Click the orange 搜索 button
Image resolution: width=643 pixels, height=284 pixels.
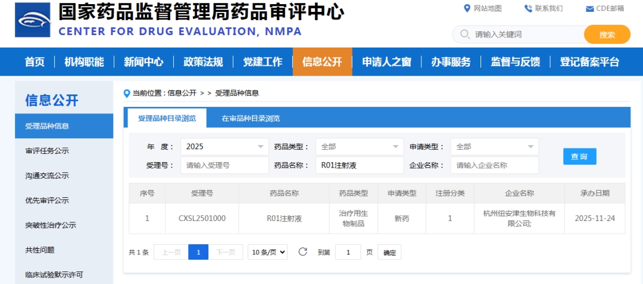pos(607,34)
